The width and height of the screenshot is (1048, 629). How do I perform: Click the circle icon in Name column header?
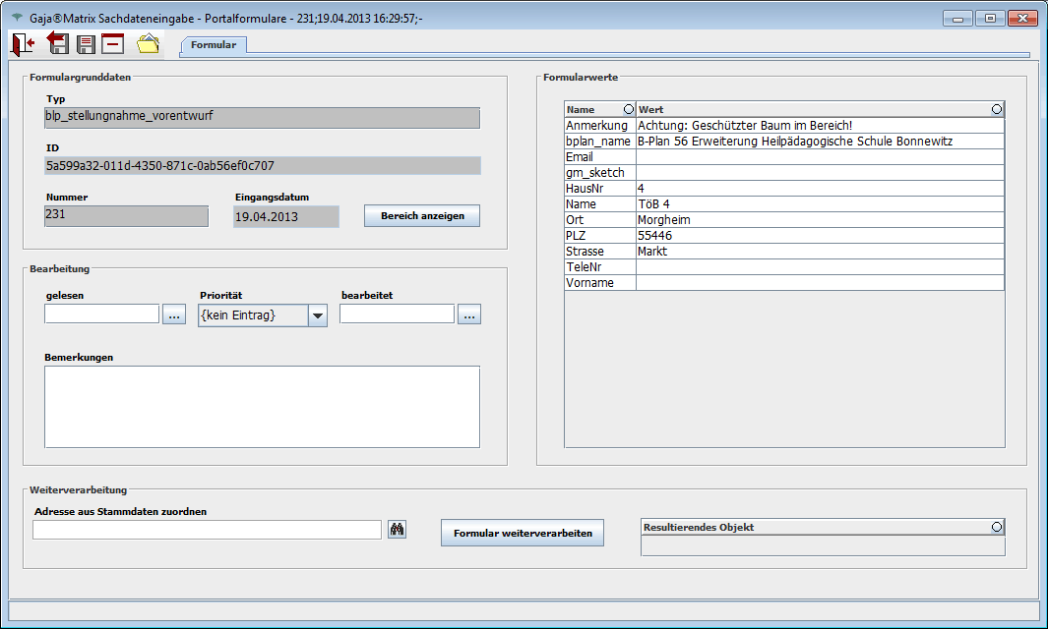coord(628,109)
